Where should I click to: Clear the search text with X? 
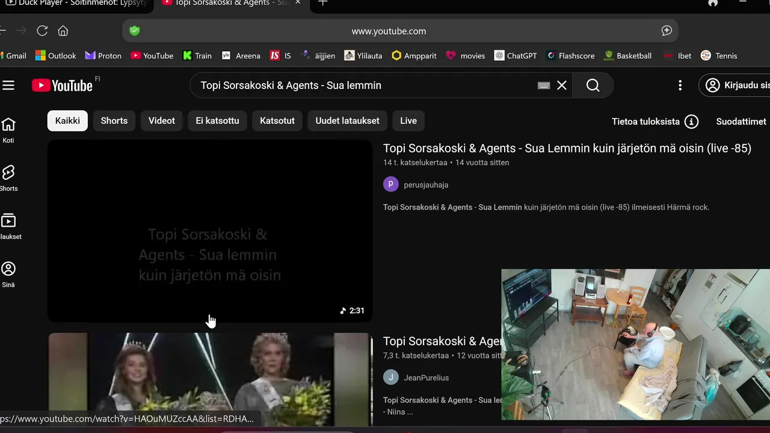(562, 85)
